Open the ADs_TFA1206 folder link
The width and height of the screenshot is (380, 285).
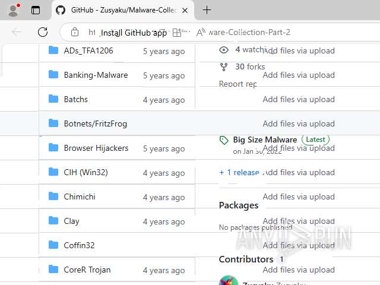88,50
